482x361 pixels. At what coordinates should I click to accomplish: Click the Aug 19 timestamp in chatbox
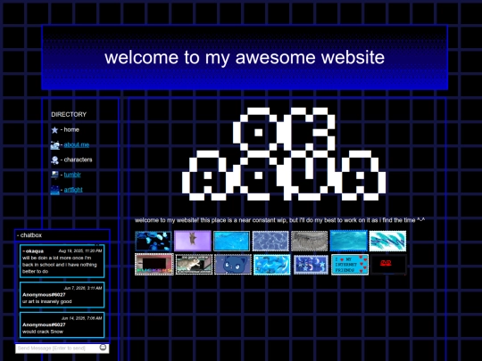point(80,250)
